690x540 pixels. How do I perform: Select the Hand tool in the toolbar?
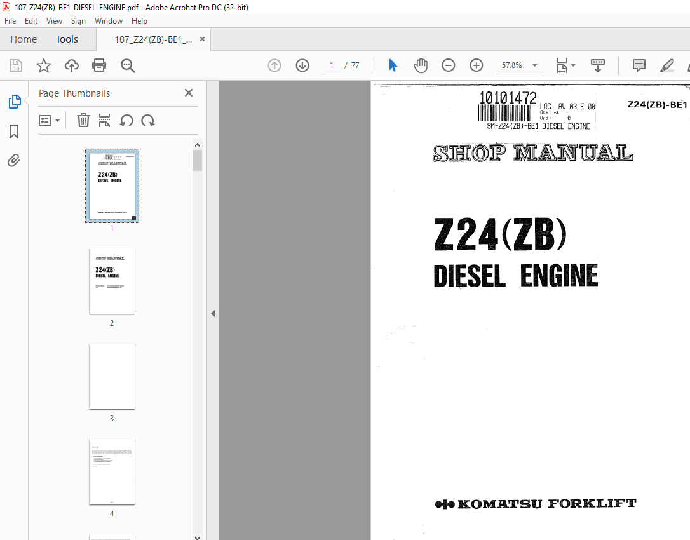click(421, 65)
